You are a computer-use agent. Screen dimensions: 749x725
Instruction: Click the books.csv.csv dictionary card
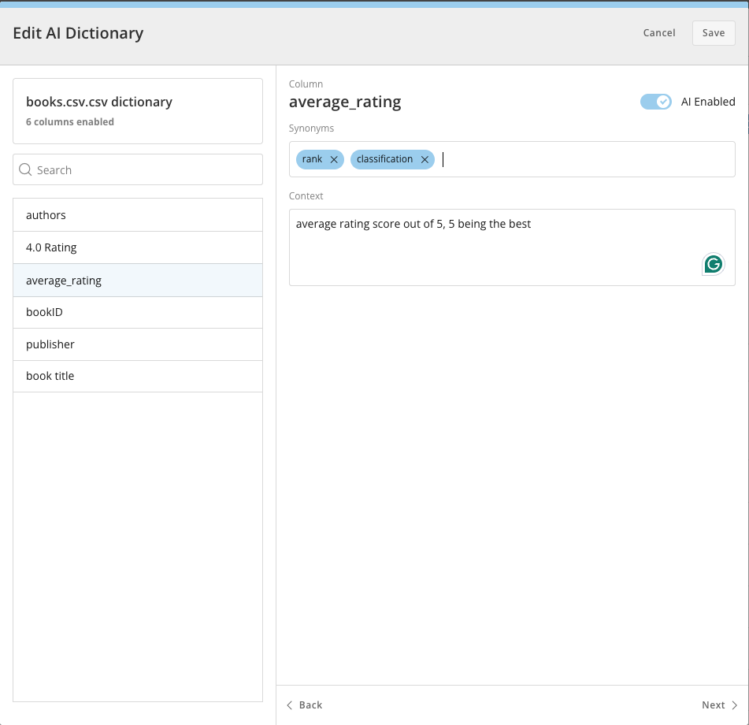point(138,111)
